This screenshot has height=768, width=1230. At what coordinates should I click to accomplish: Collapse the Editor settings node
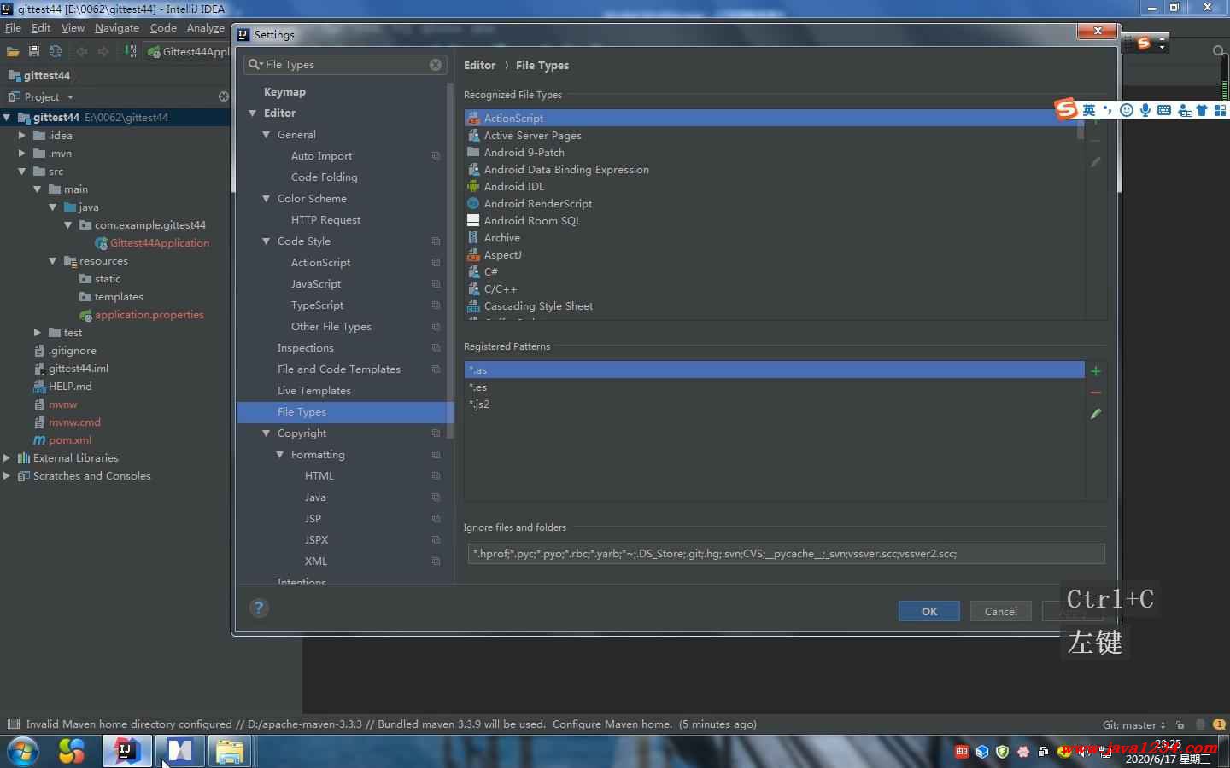click(x=253, y=113)
